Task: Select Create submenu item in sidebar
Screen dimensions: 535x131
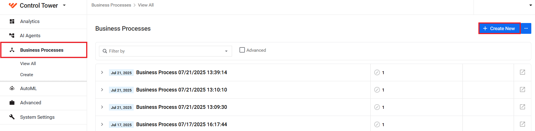Action: click(x=26, y=74)
